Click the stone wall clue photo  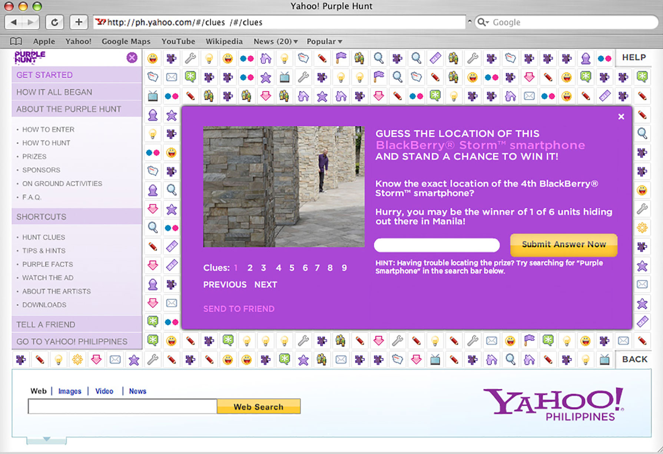tap(284, 186)
